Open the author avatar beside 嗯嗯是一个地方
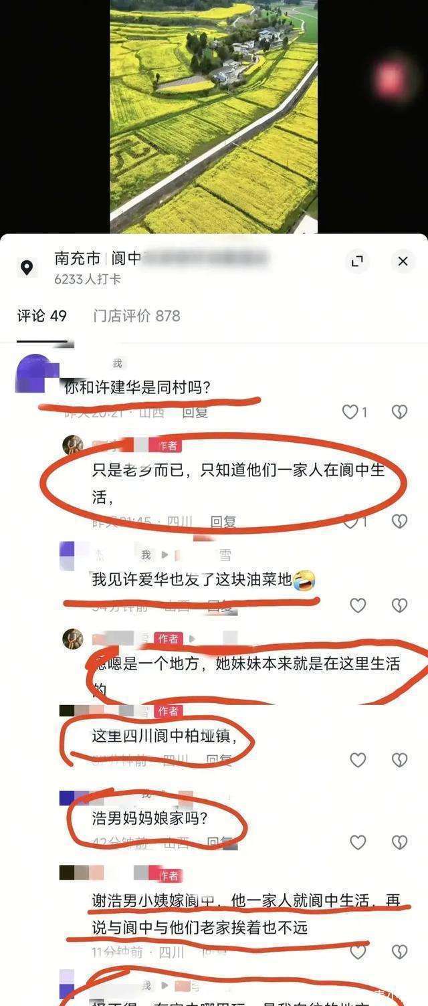The image size is (428, 1006). (73, 639)
